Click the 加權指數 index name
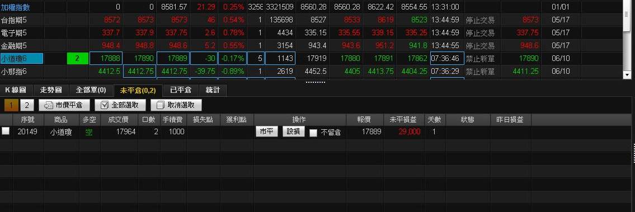 pyautogui.click(x=16, y=7)
